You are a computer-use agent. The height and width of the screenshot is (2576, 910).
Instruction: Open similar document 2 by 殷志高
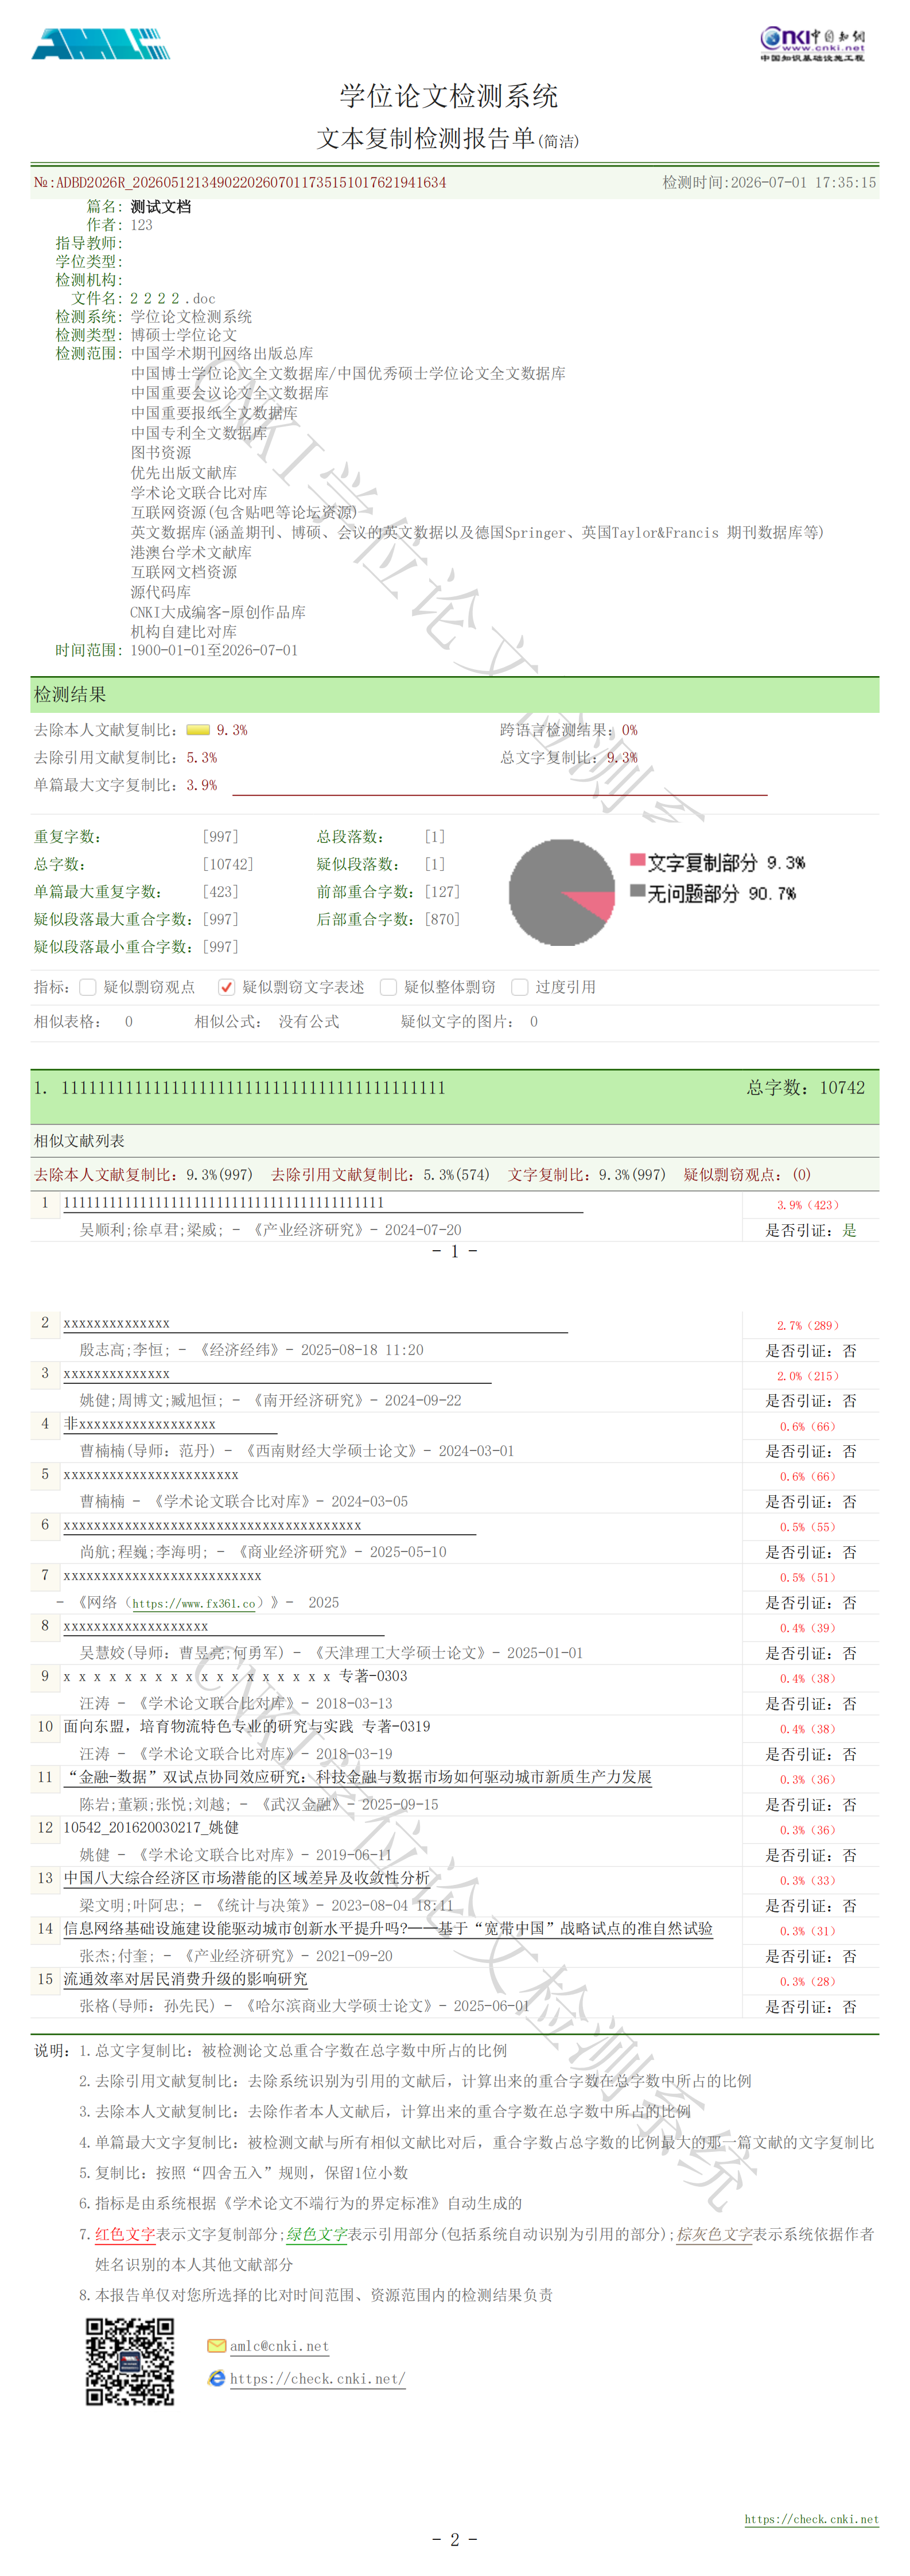click(x=117, y=1323)
